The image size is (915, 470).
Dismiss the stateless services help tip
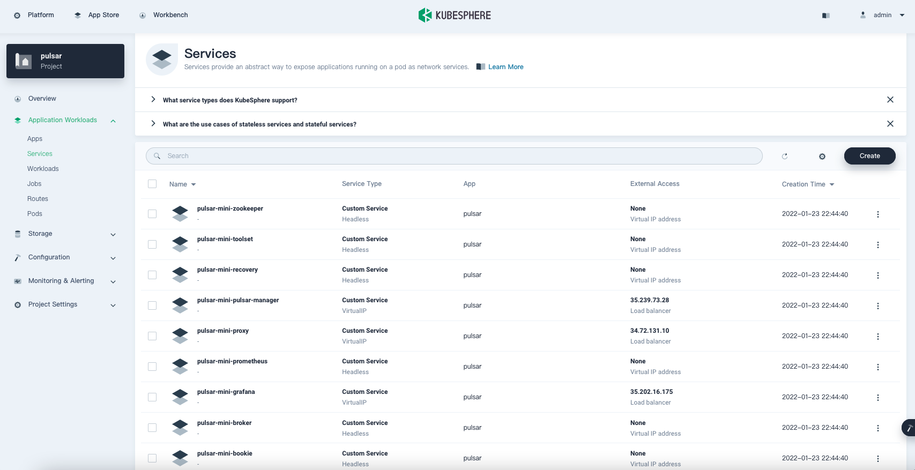click(x=890, y=124)
